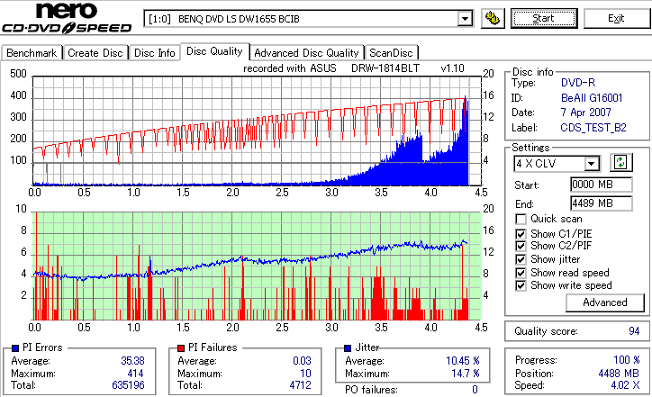The width and height of the screenshot is (652, 397).
Task: Open the Advanced Disc Quality tab
Action: click(306, 53)
